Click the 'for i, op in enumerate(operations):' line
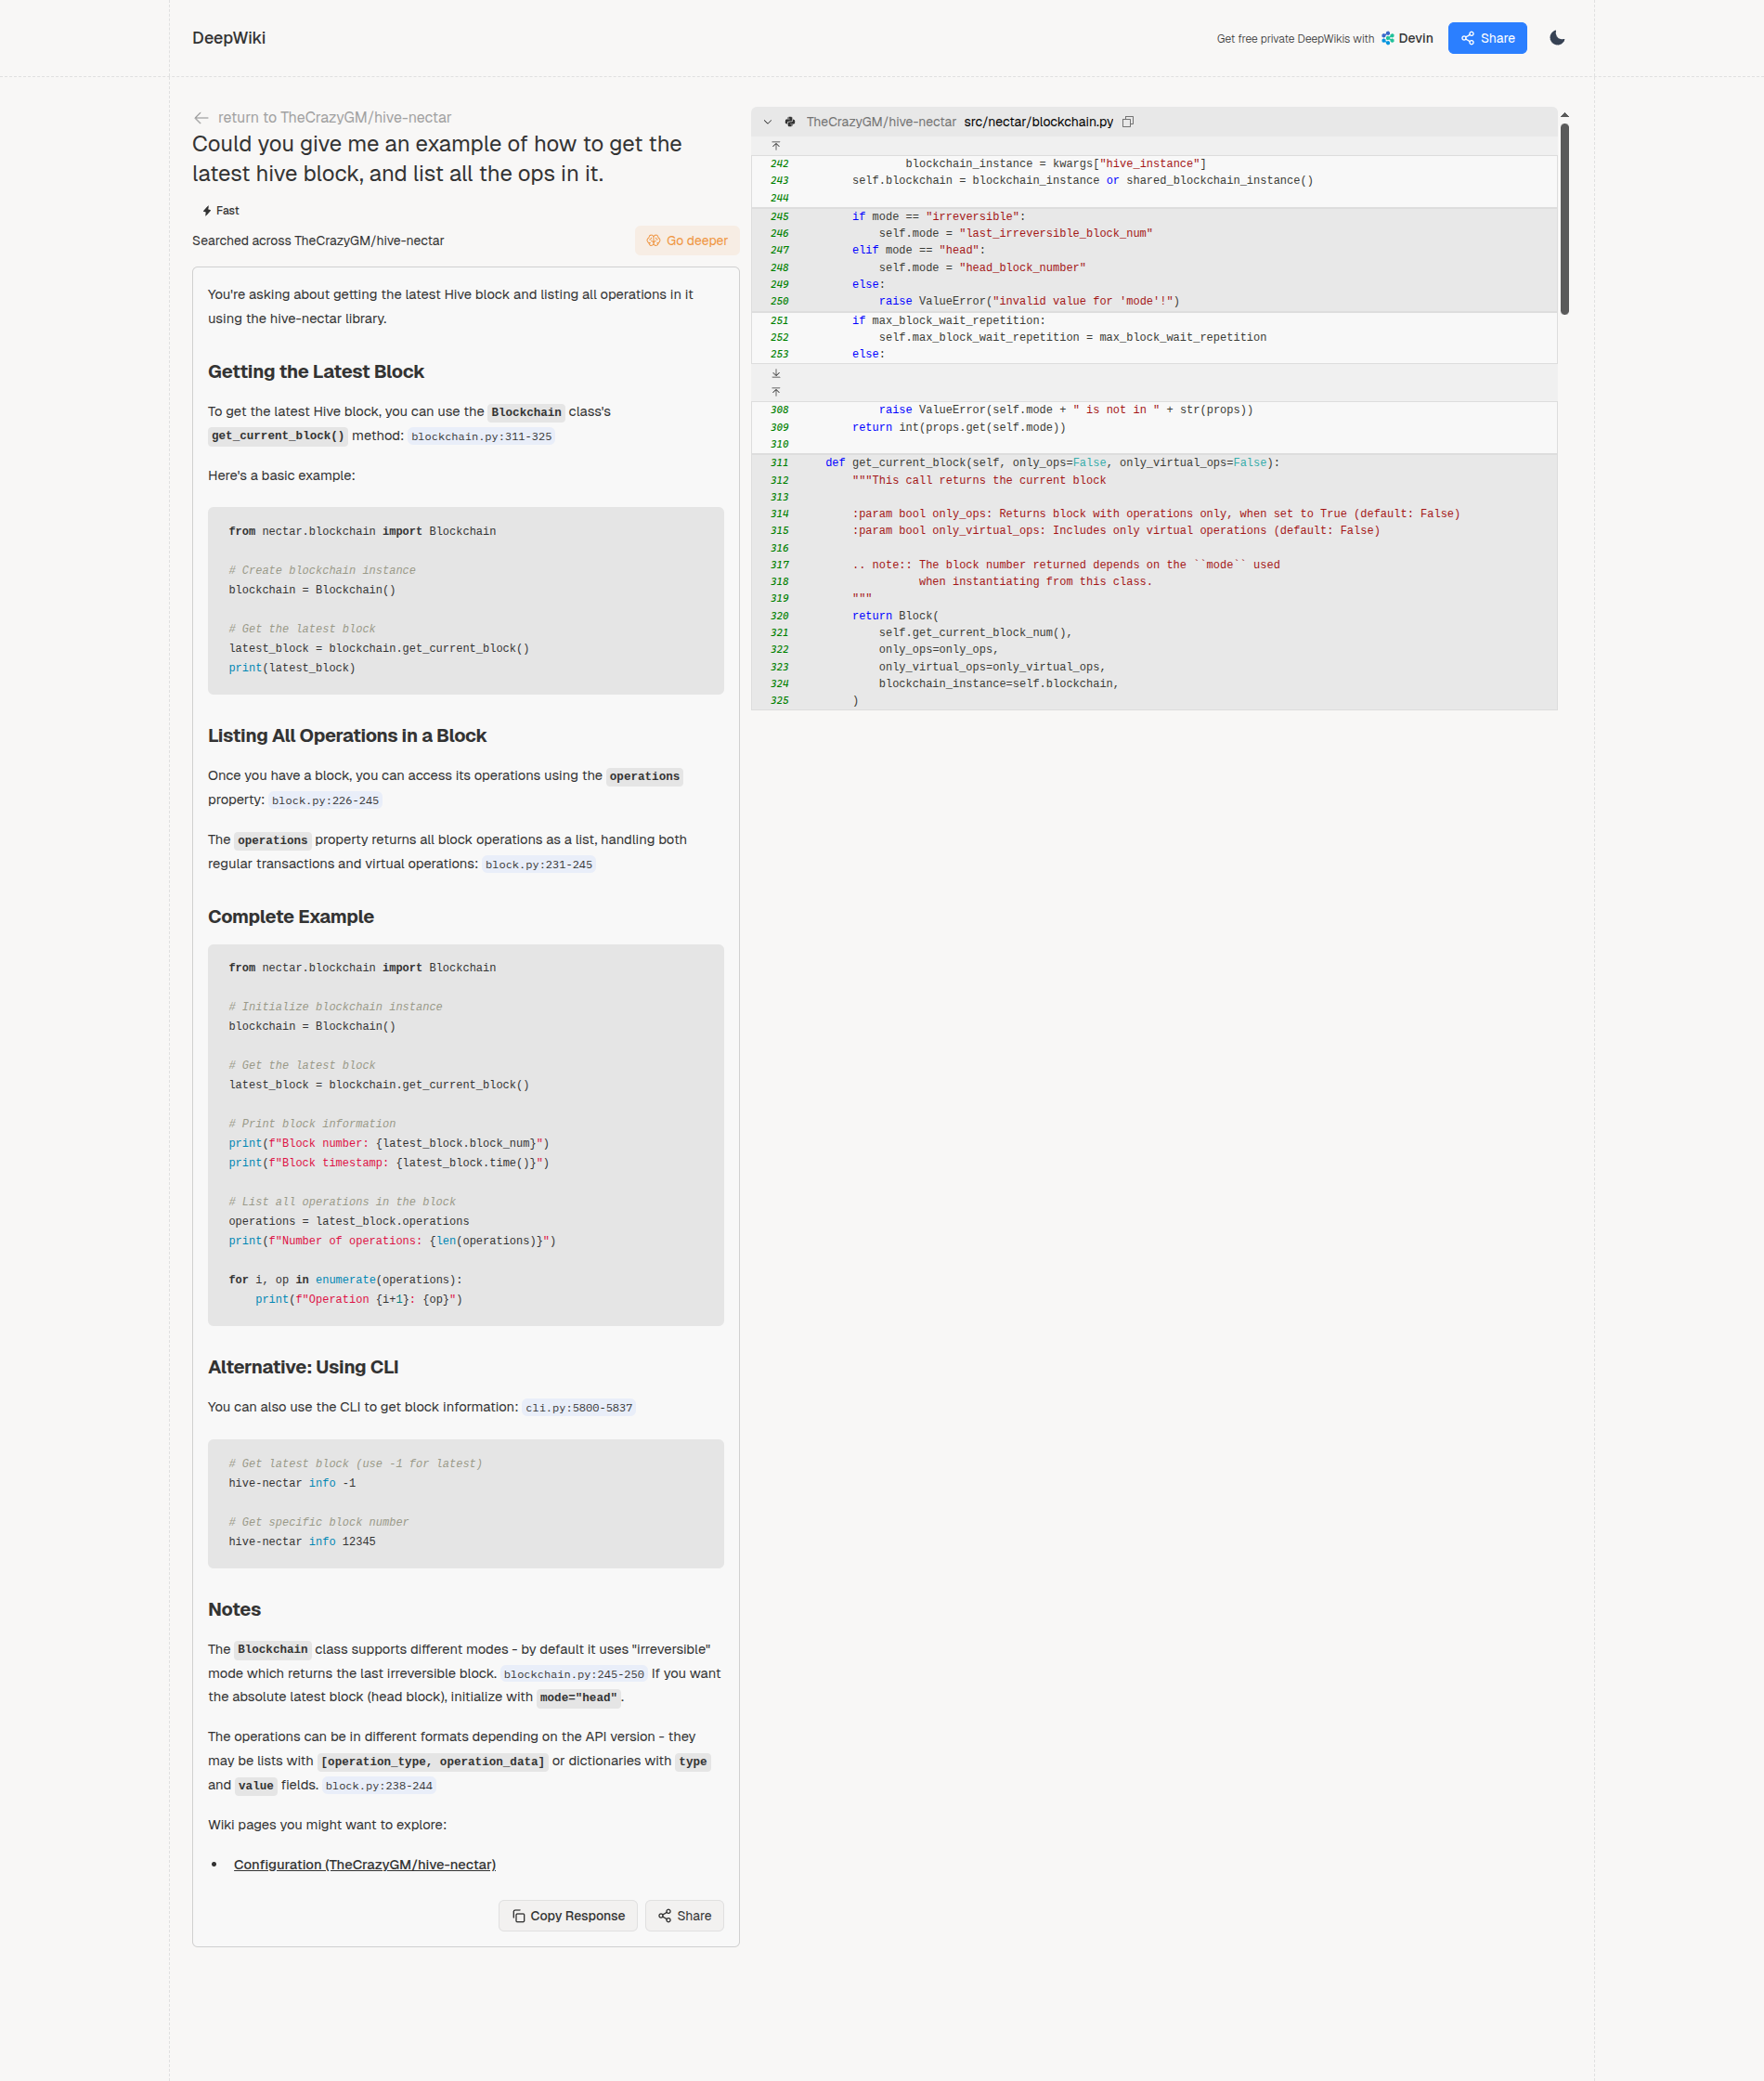This screenshot has height=2081, width=1764. [345, 1280]
